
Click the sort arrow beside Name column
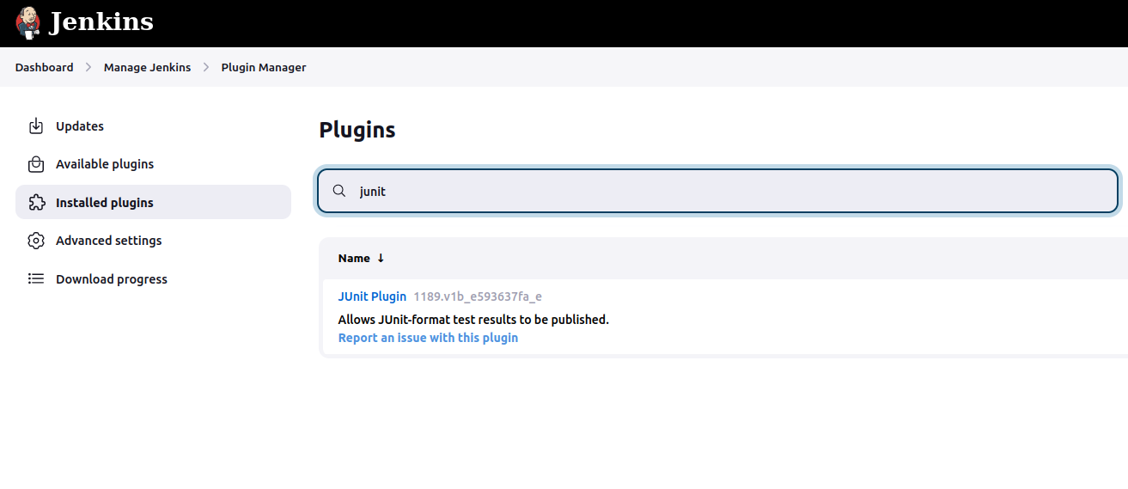click(x=381, y=258)
